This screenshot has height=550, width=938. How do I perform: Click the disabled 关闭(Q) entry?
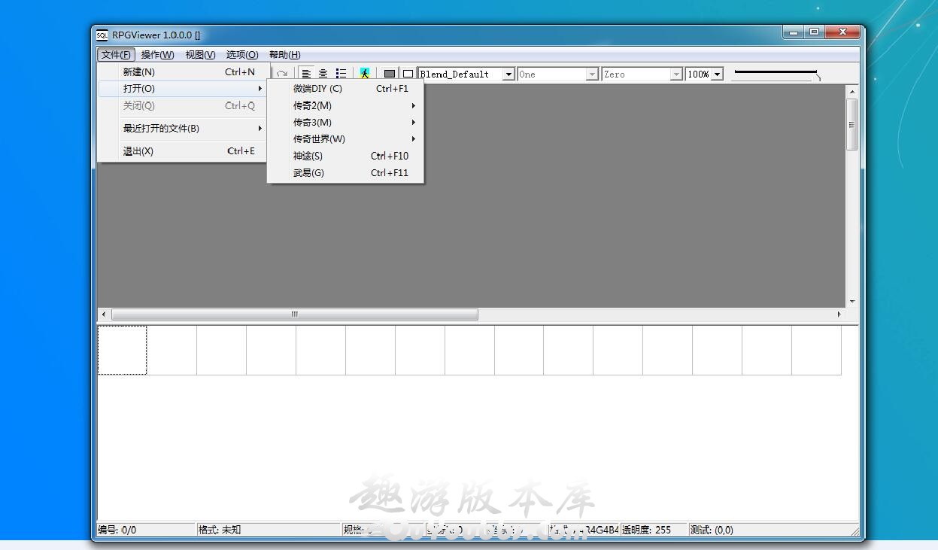[x=184, y=106]
